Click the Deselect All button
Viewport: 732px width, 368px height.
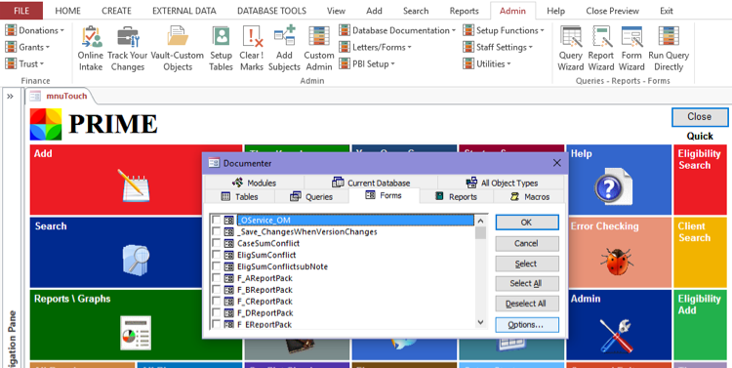pyautogui.click(x=527, y=304)
